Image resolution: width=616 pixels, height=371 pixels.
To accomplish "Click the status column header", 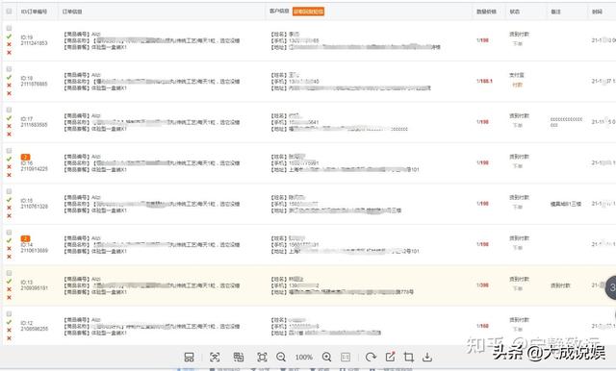I will coord(515,12).
